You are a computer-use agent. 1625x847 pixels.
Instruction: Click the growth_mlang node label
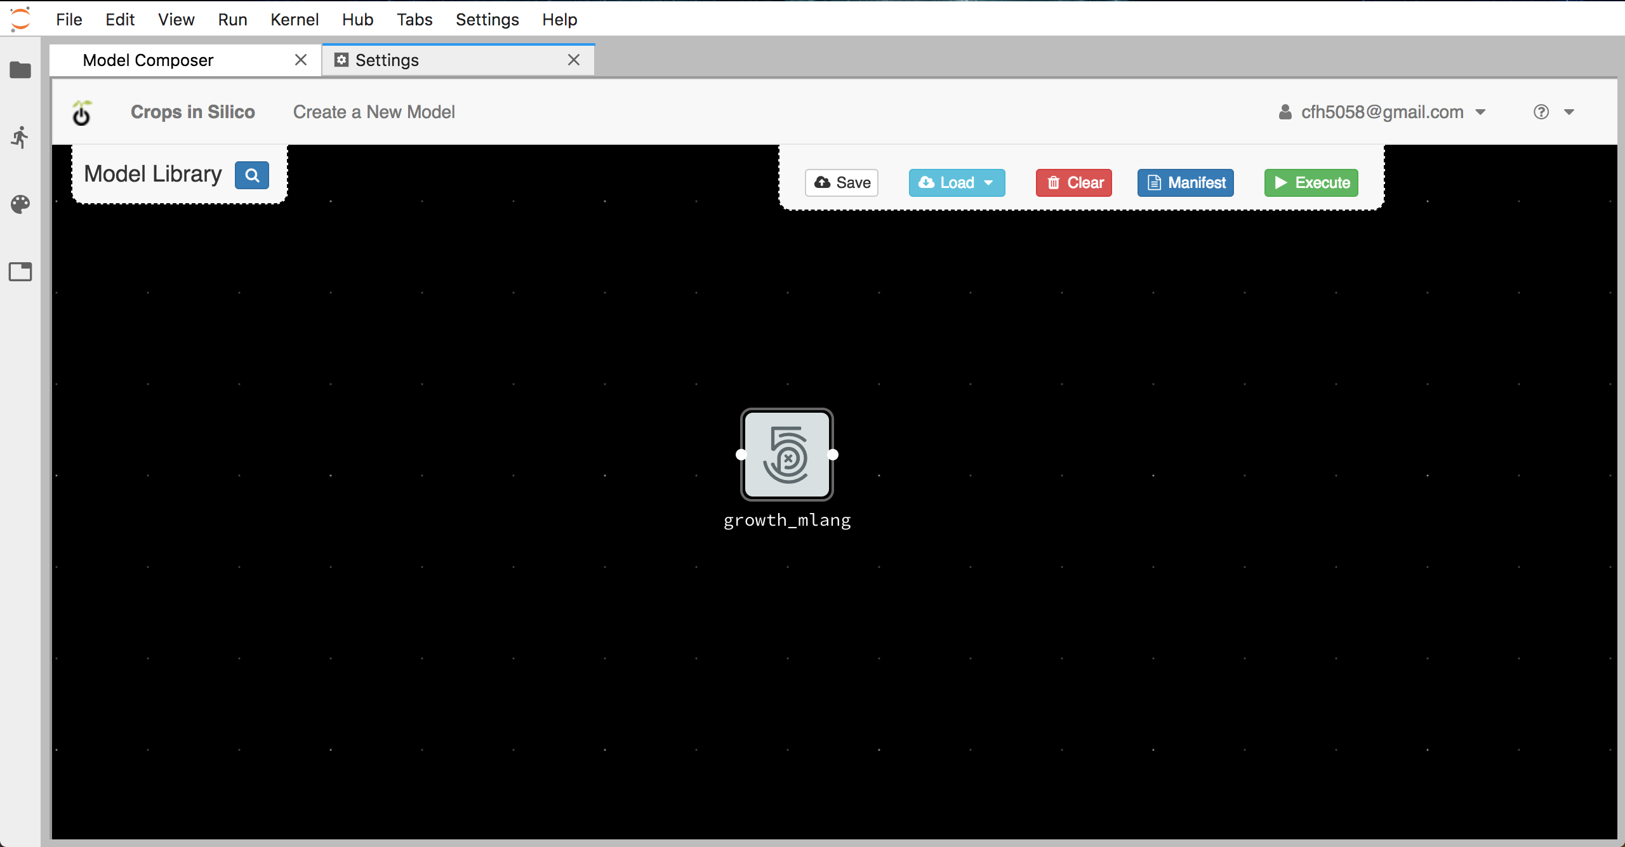click(x=787, y=520)
